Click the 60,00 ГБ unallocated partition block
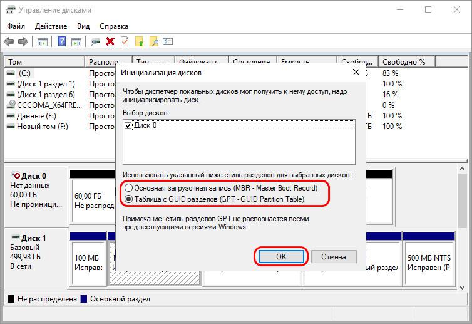 (x=93, y=201)
